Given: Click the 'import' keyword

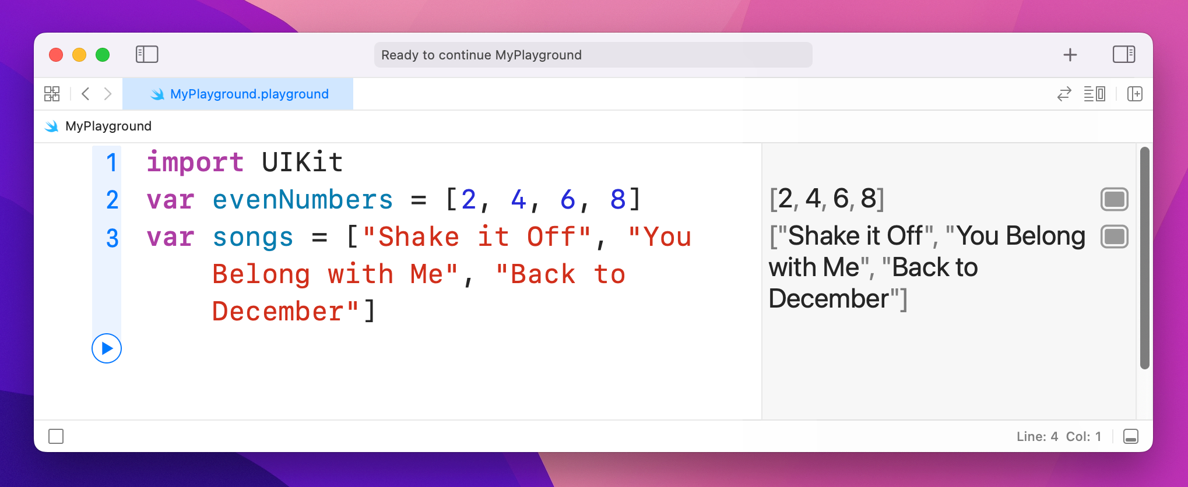Looking at the screenshot, I should [195, 163].
